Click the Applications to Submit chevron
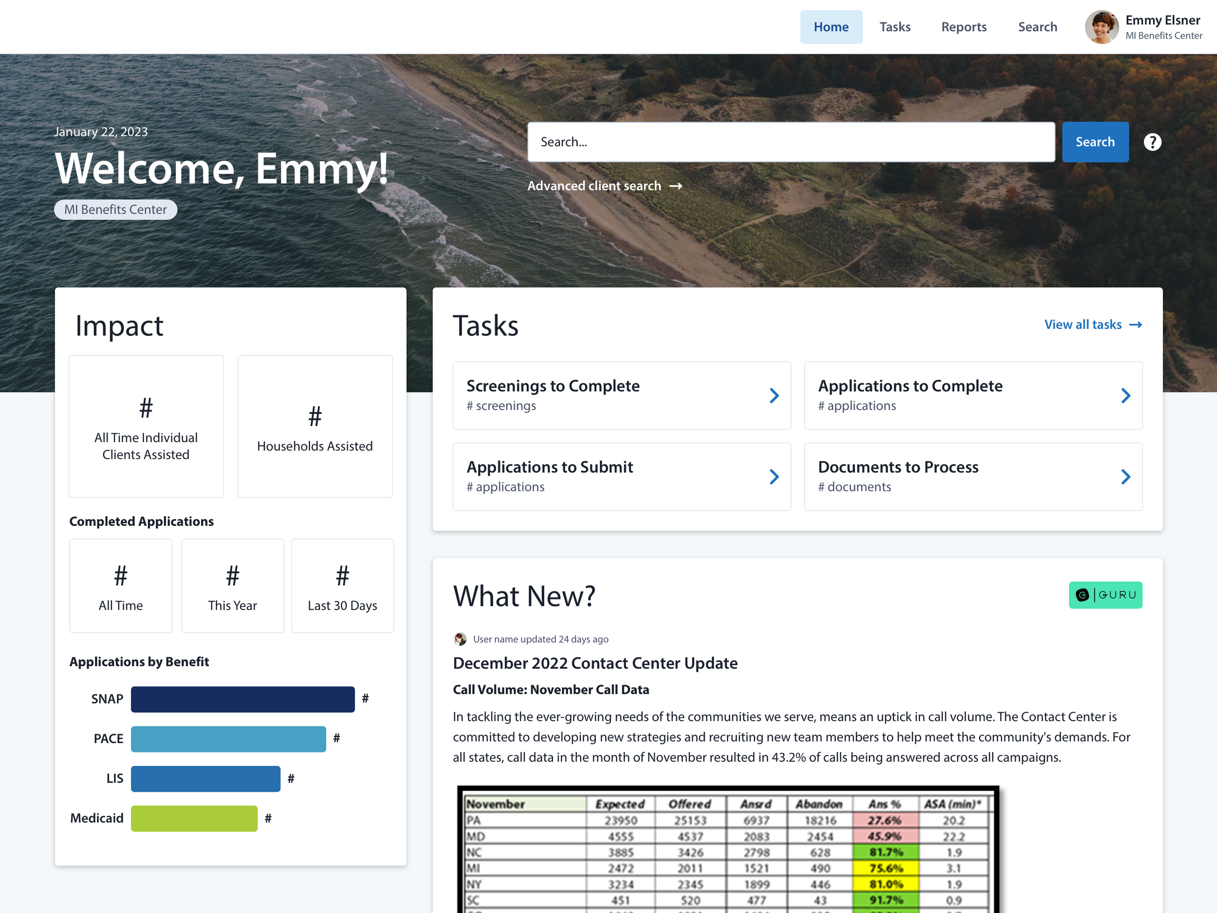Viewport: 1217px width, 913px height. coord(774,477)
